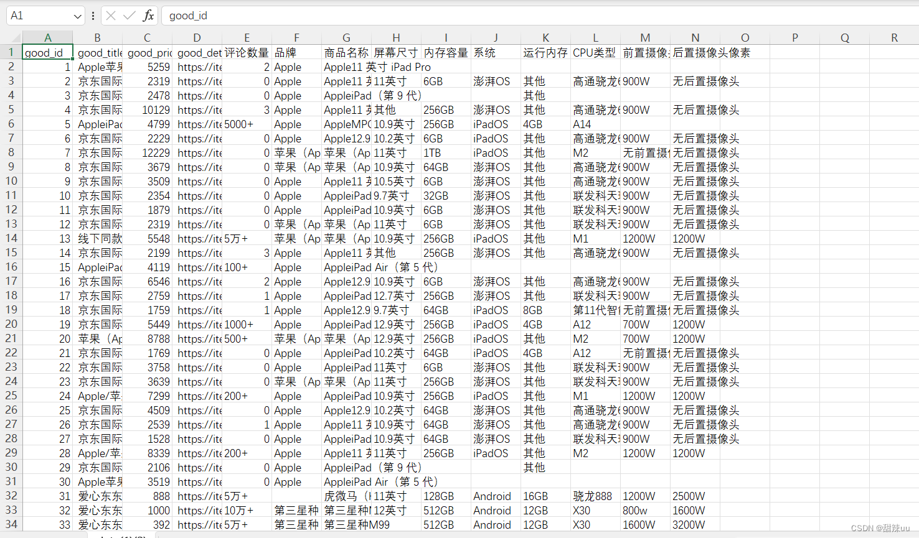This screenshot has width=919, height=538.
Task: Click header cell CPU类型
Action: [x=596, y=53]
